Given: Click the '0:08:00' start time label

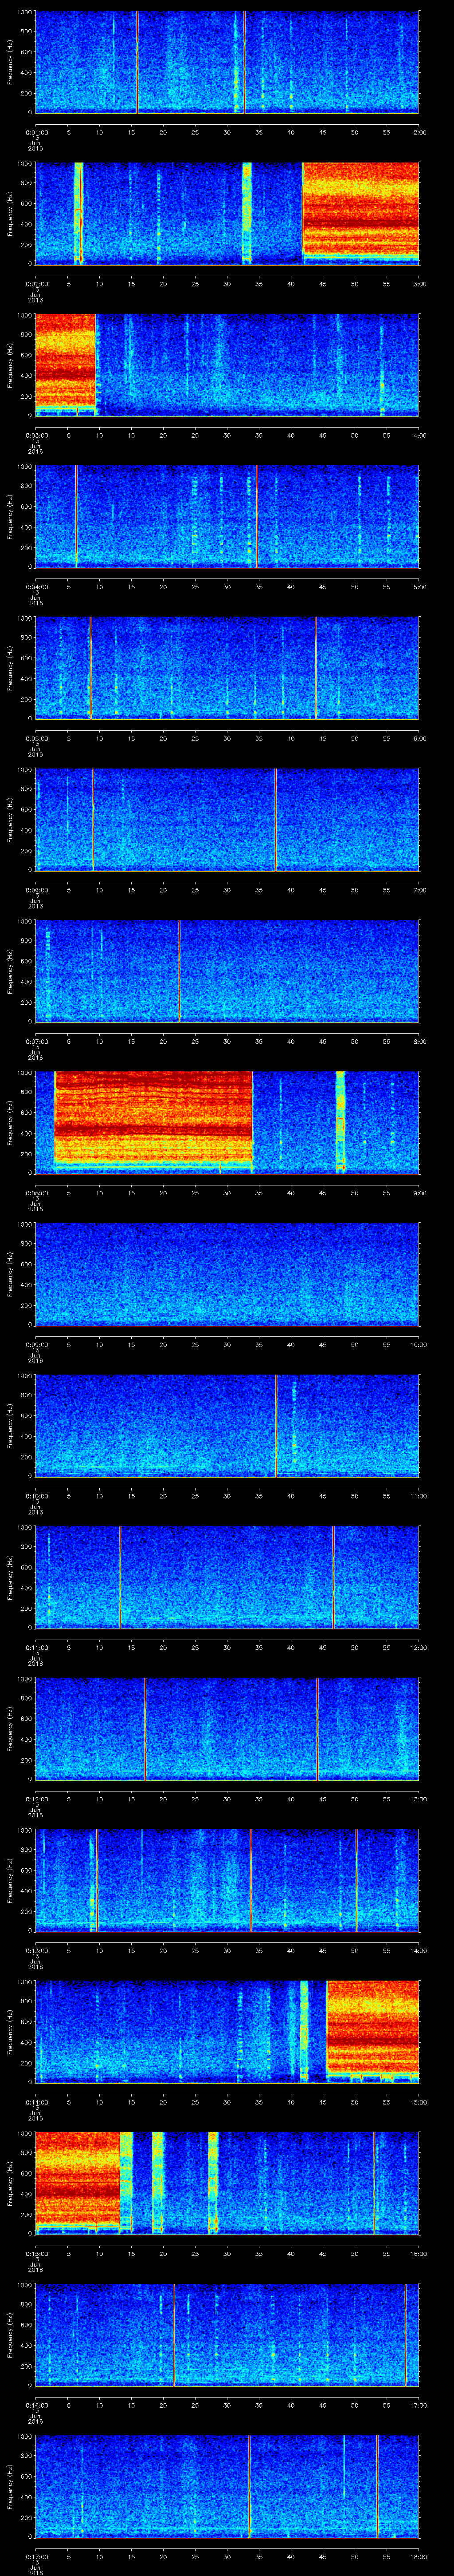Looking at the screenshot, I should tap(36, 1193).
